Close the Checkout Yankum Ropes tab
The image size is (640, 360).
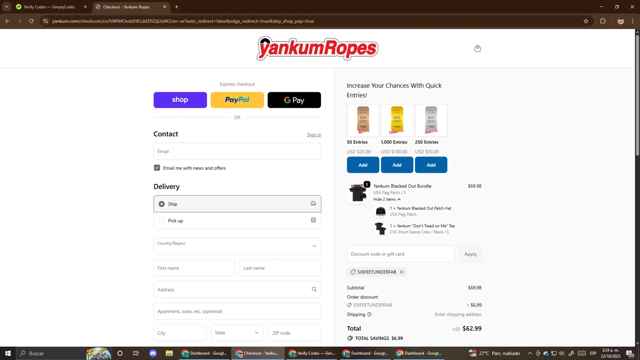165,7
